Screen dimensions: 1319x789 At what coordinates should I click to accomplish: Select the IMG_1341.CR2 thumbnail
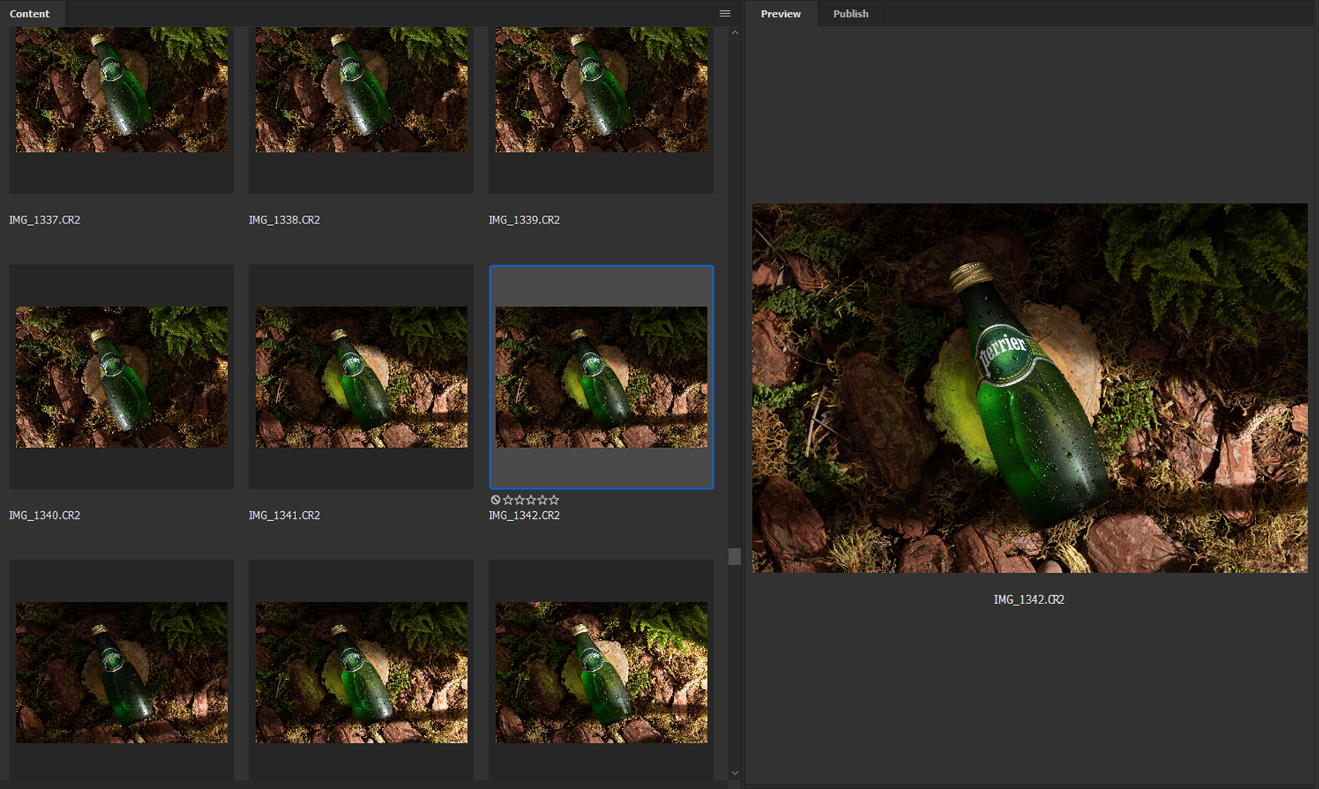[x=361, y=377]
